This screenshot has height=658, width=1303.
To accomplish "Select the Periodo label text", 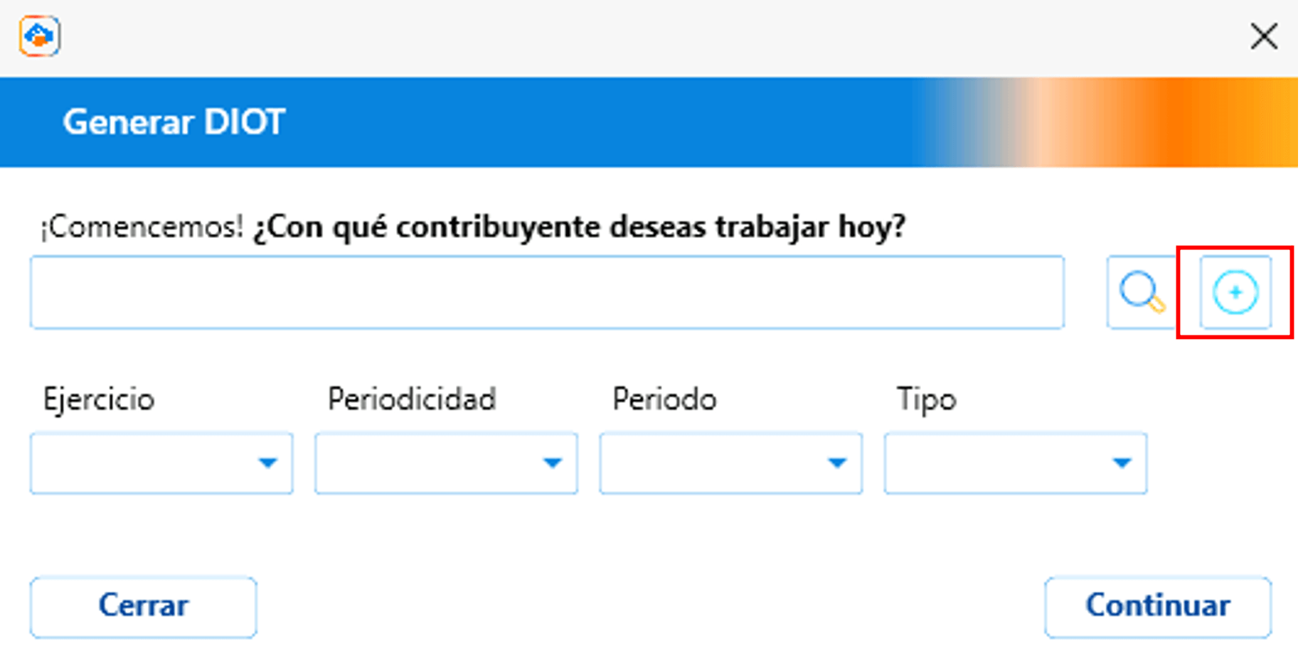I will coord(664,399).
